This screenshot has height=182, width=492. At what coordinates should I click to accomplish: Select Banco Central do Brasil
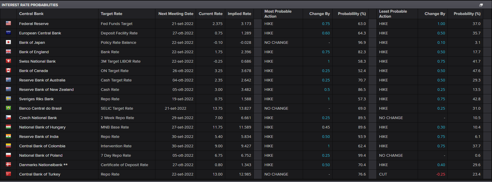tap(40, 108)
